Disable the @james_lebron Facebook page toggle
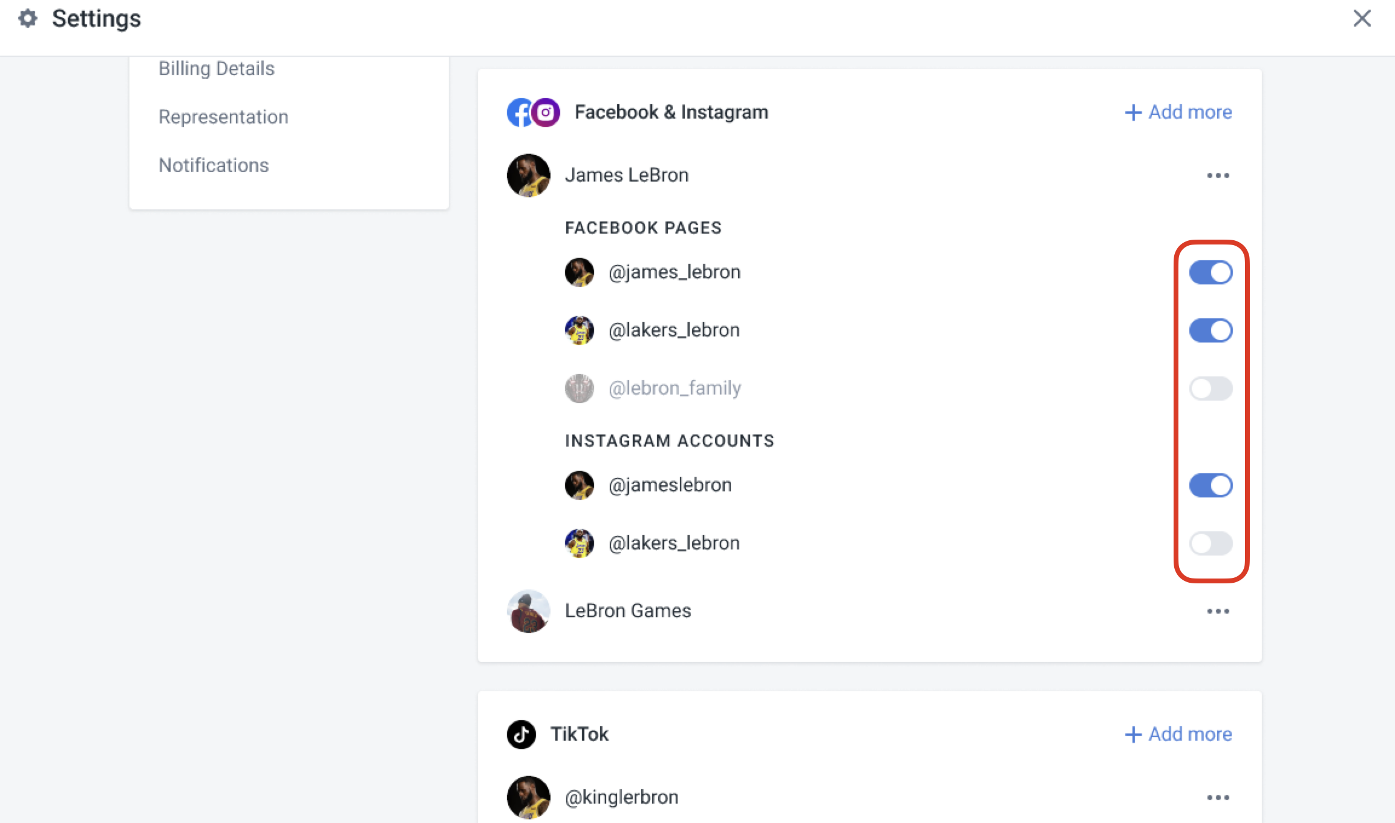 tap(1211, 272)
